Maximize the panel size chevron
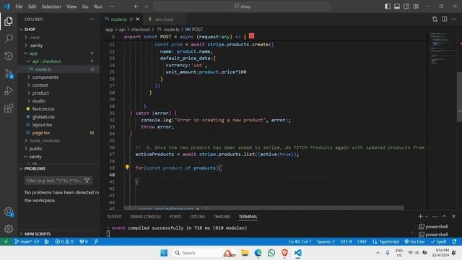The image size is (462, 260). (444, 217)
